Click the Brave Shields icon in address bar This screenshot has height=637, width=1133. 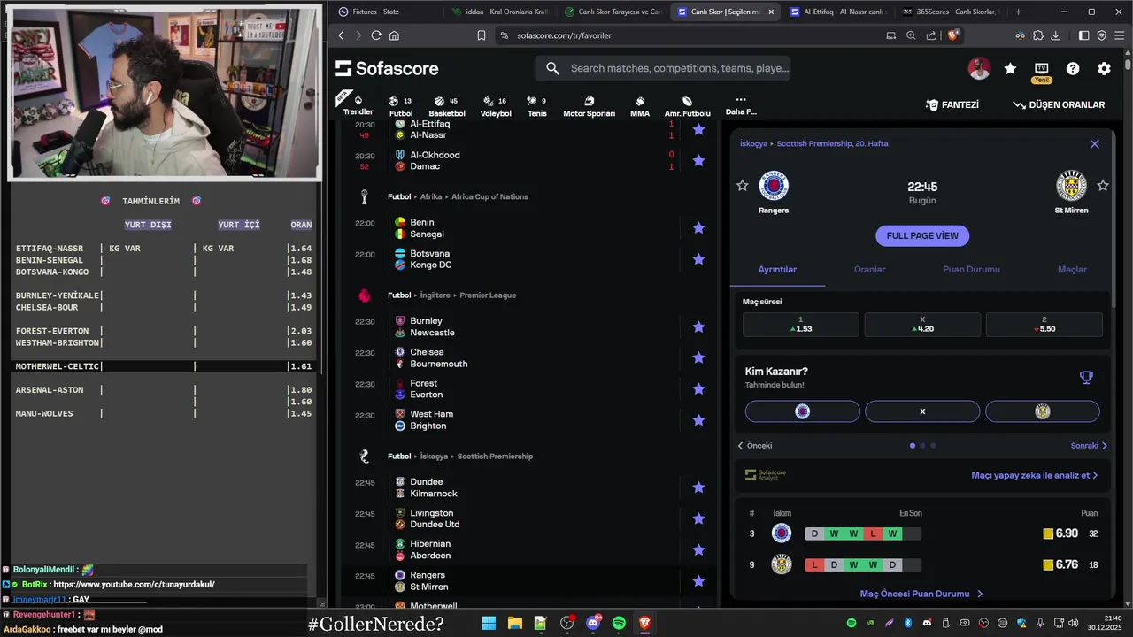pyautogui.click(x=953, y=35)
